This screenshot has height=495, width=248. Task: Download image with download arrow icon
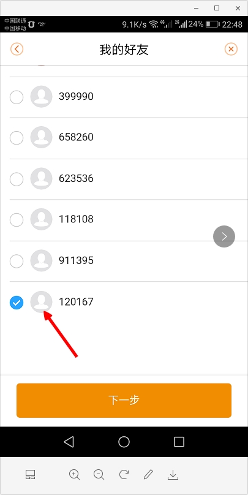click(173, 475)
